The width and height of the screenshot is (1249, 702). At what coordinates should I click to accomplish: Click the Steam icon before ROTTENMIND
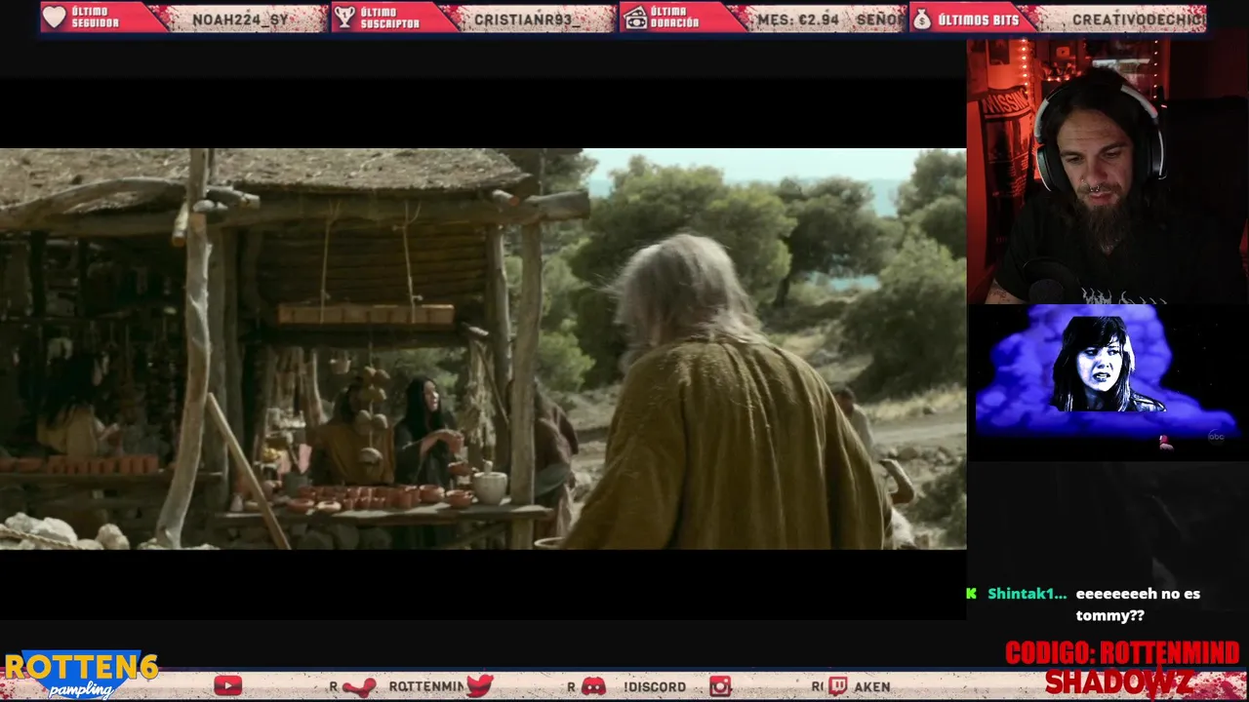pyautogui.click(x=359, y=686)
